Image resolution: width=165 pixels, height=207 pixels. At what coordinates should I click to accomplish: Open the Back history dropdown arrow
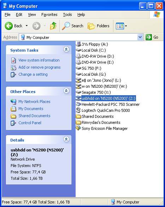coord(26,25)
